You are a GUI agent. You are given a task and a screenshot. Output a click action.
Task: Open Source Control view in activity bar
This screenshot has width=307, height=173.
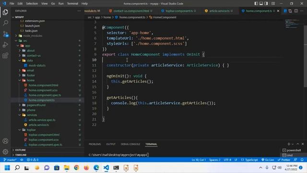pyautogui.click(x=5, y=34)
